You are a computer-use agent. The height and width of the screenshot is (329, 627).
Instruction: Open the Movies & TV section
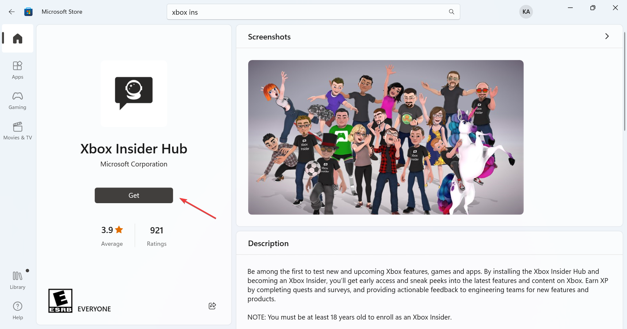18,131
